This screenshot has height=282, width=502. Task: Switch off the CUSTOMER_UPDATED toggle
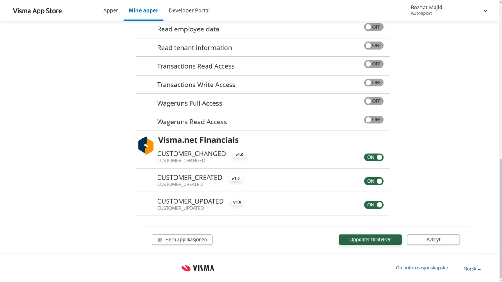[x=373, y=205]
